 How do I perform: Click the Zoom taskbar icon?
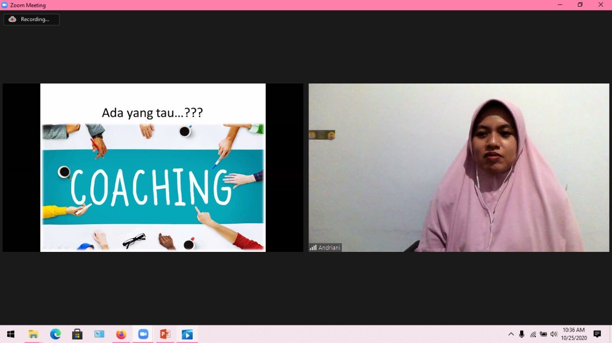143,334
